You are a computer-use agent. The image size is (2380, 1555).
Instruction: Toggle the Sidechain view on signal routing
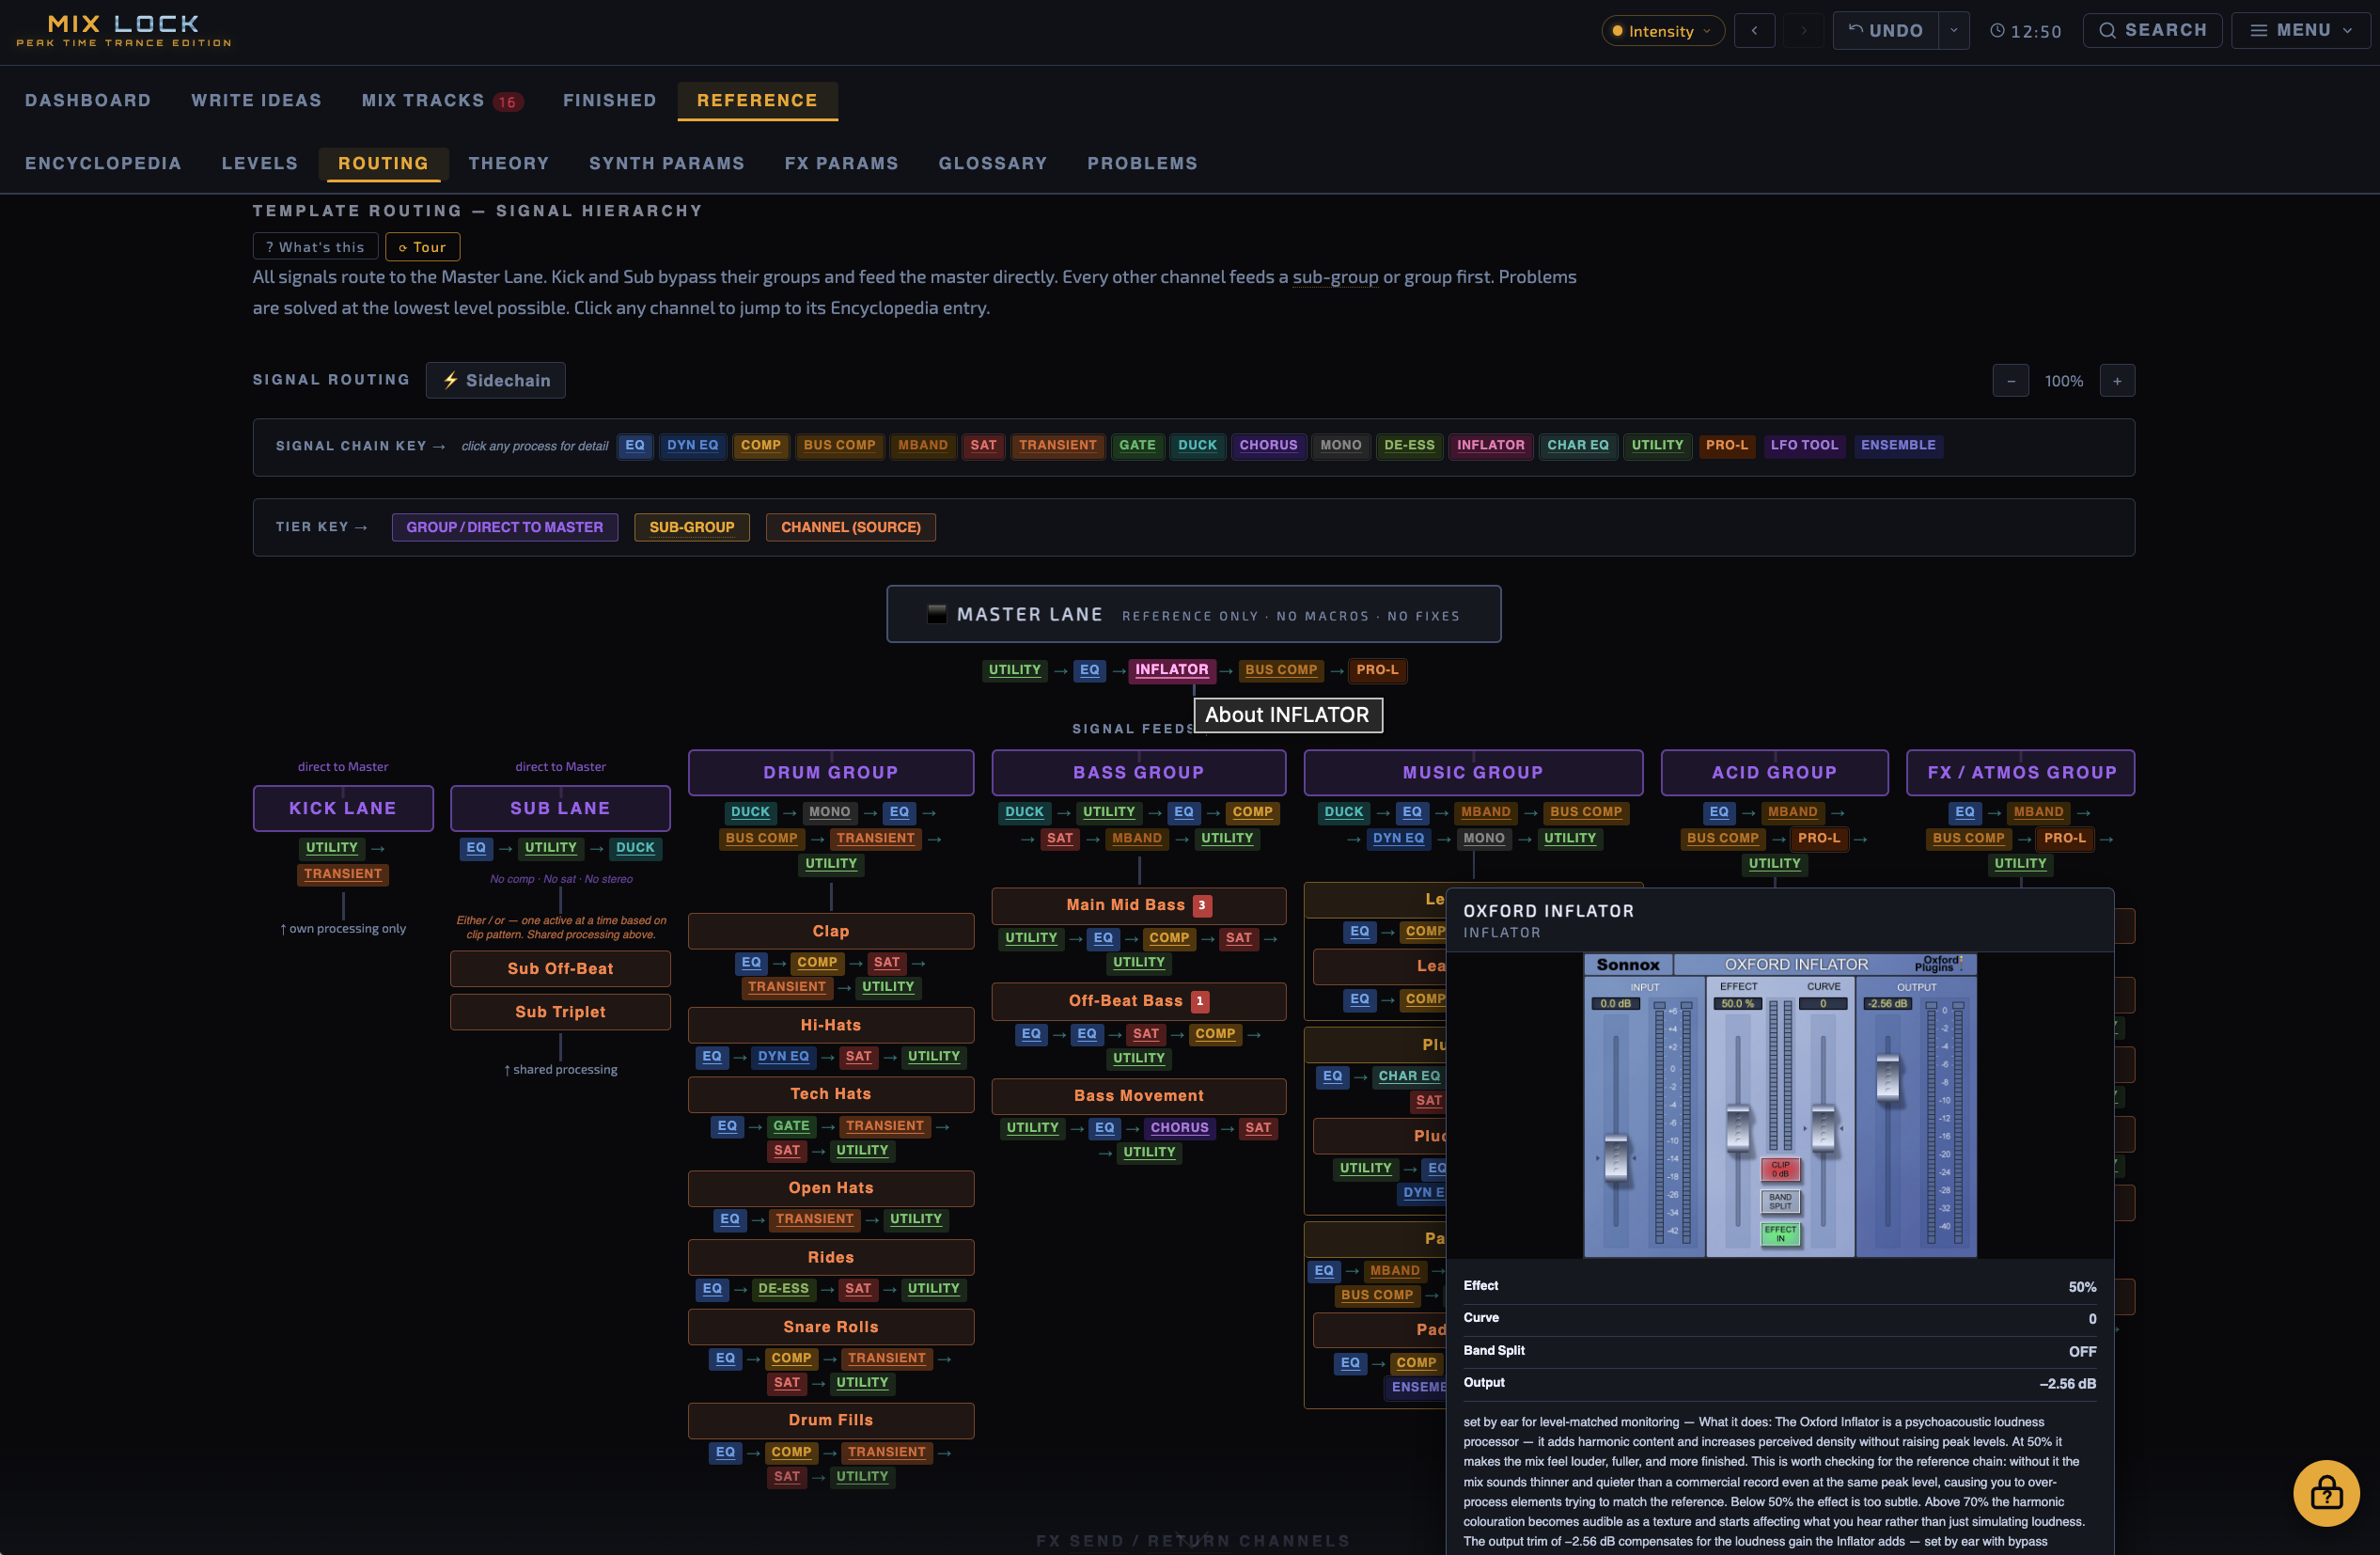[x=495, y=380]
